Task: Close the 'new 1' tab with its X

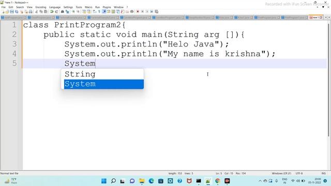Action: pyautogui.click(x=321, y=17)
